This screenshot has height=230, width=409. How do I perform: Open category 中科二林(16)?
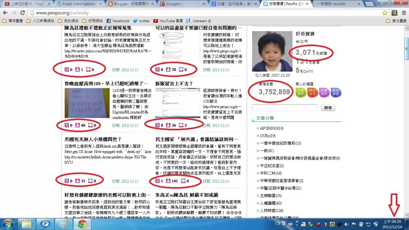271,173
